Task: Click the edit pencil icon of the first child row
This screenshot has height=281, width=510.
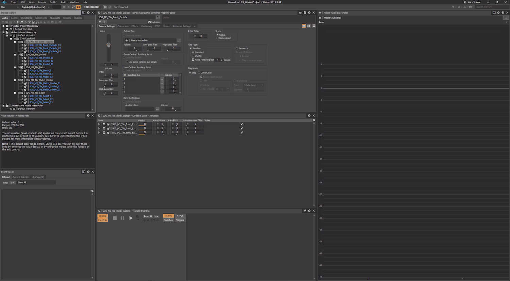Action: point(242,124)
